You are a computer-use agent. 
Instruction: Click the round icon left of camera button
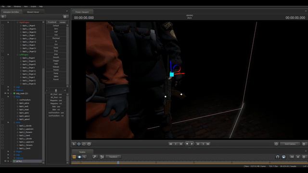pos(276,144)
